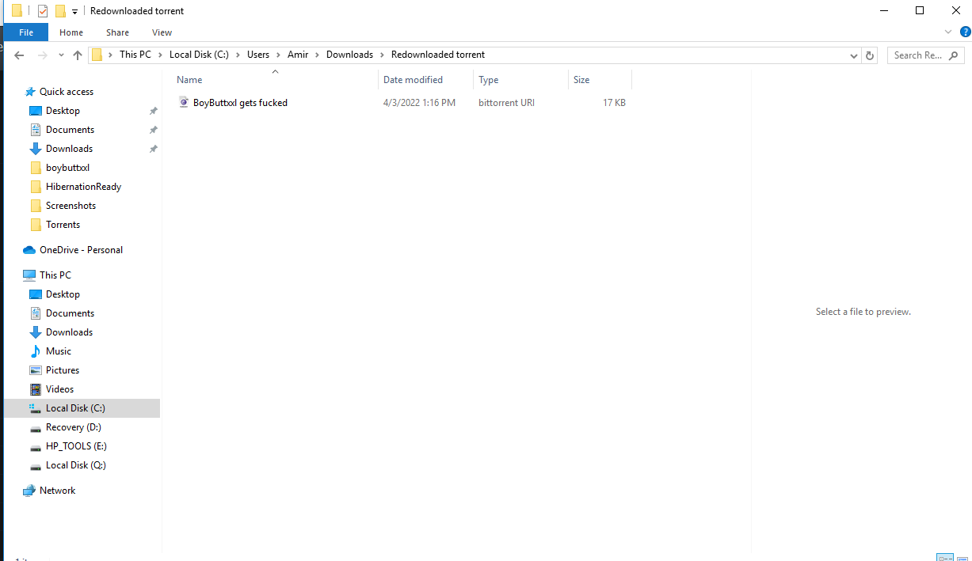Select the bittorrent file icon
The image size is (972, 561).
click(x=184, y=102)
